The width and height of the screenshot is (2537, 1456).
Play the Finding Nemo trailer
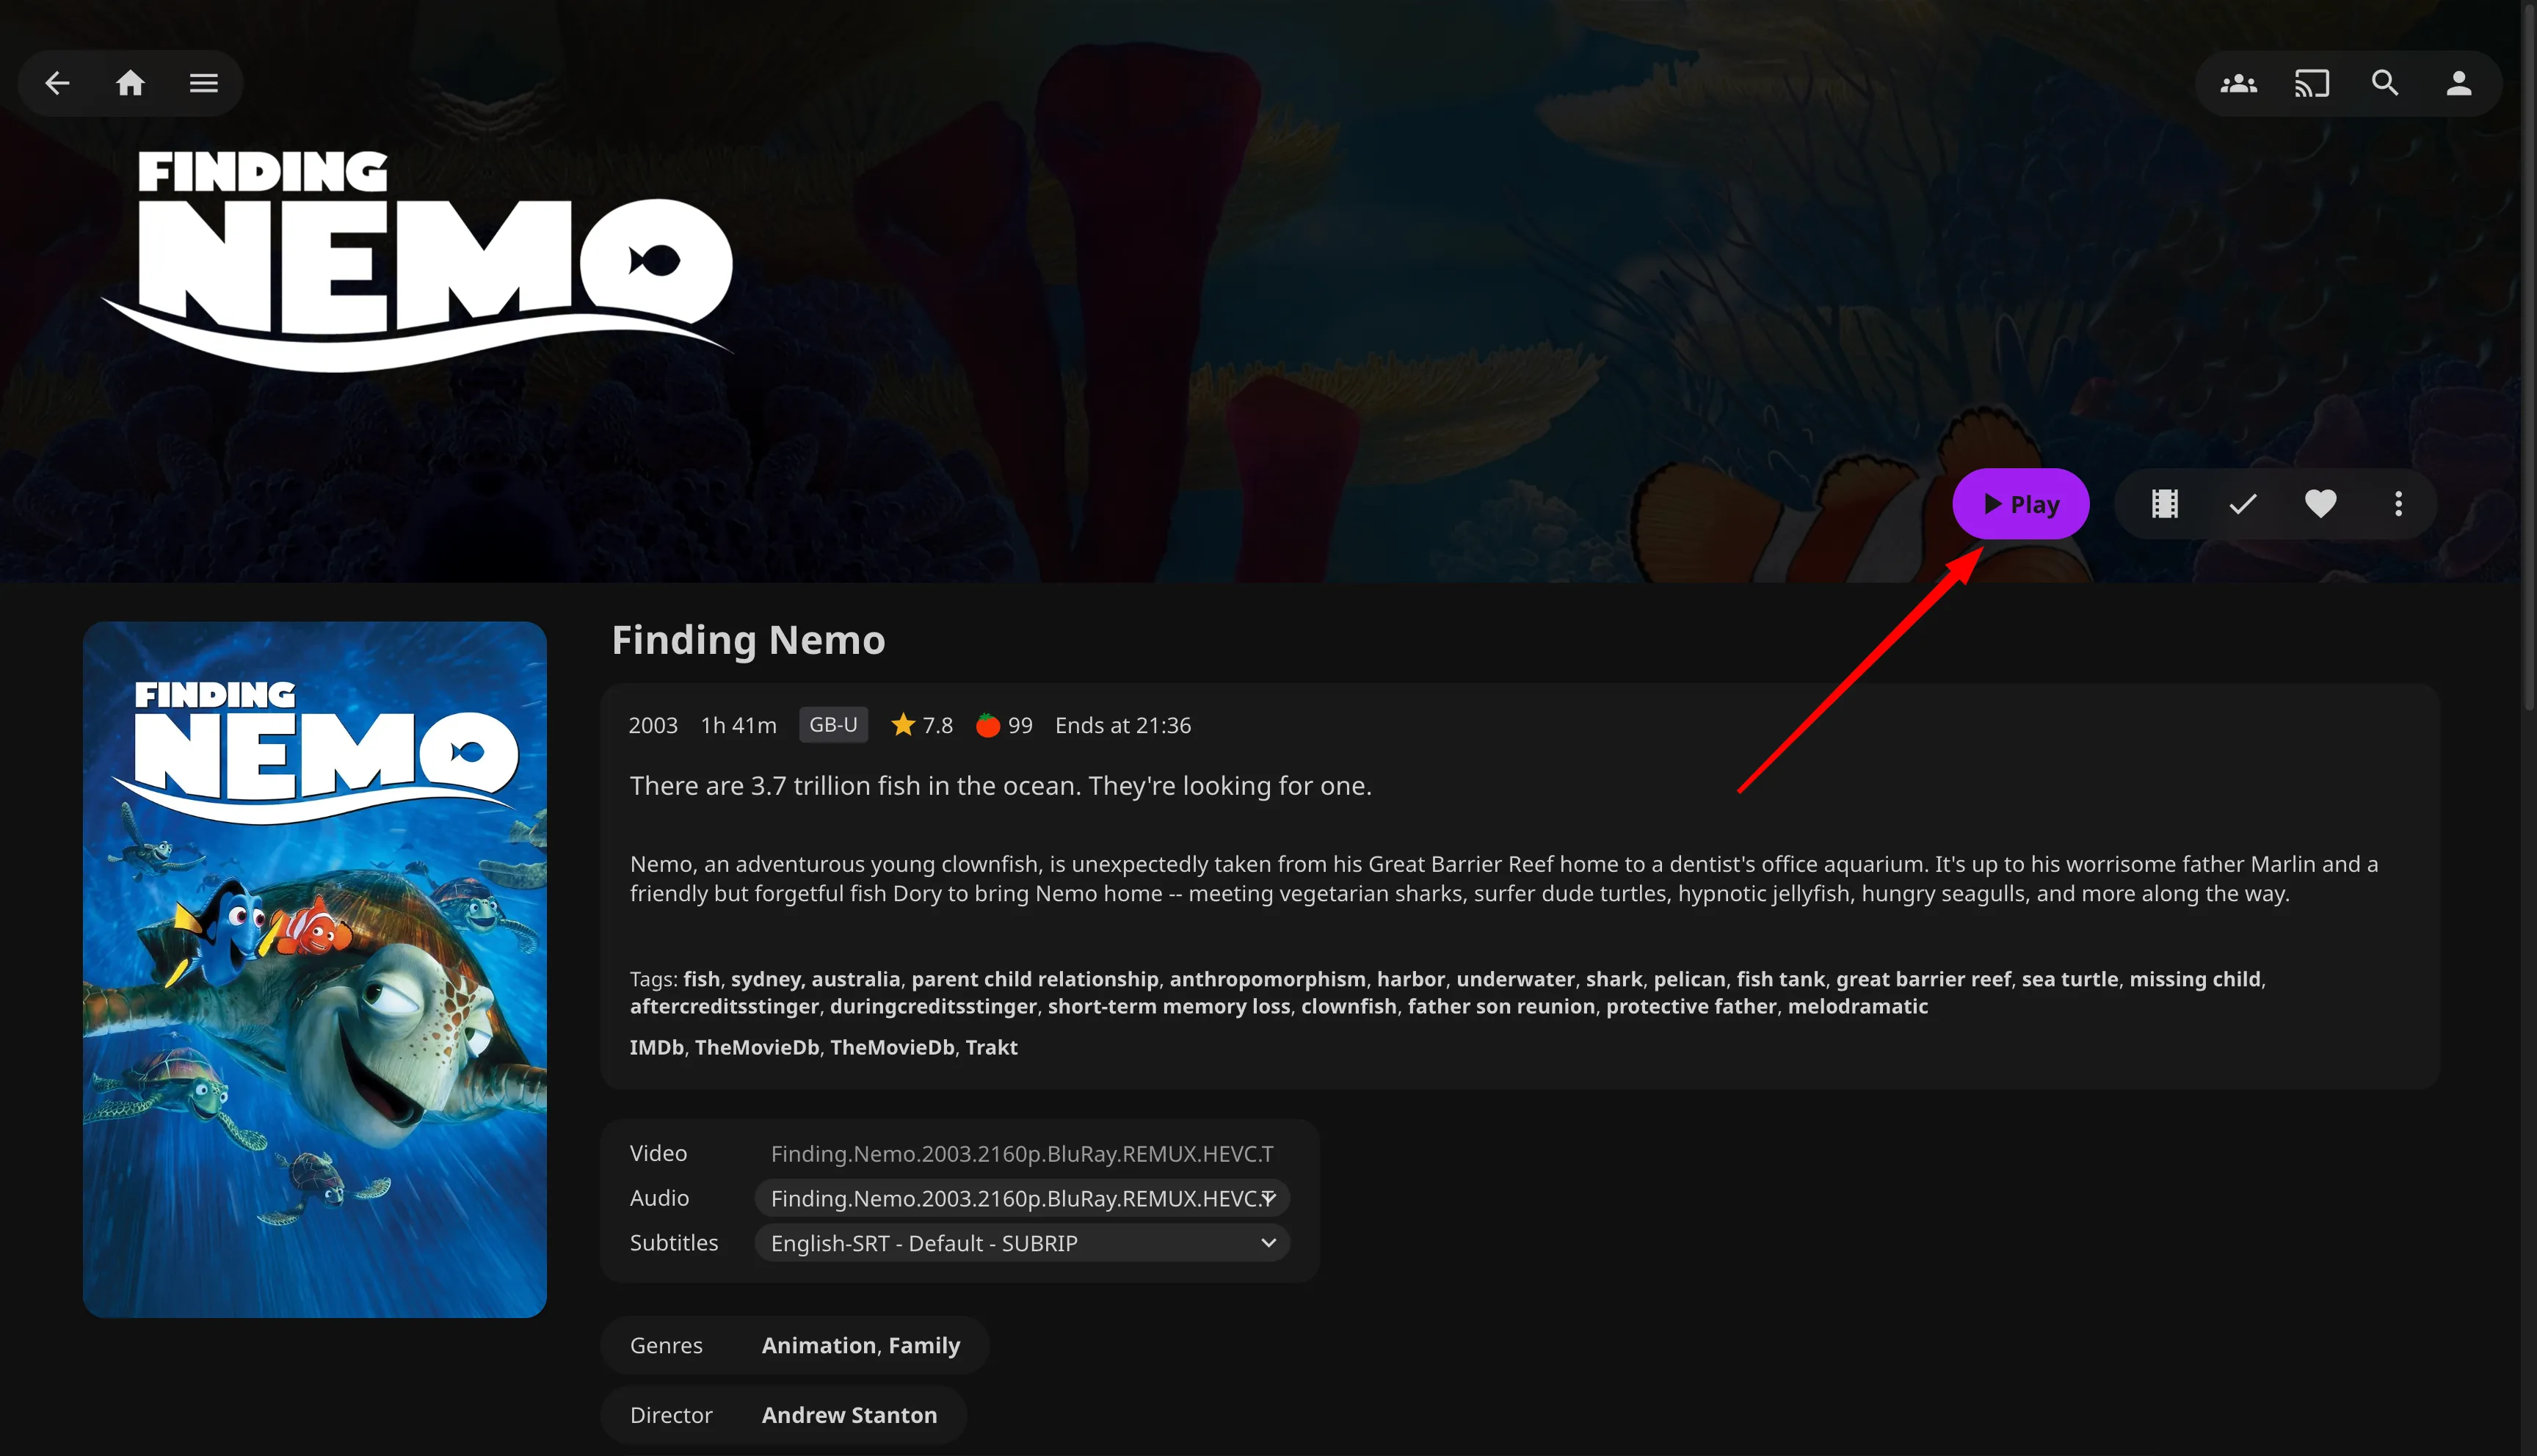point(2163,503)
